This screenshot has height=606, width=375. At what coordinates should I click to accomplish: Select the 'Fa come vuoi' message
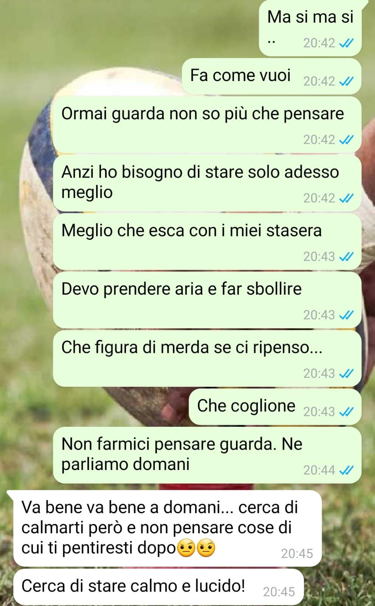pos(272,76)
